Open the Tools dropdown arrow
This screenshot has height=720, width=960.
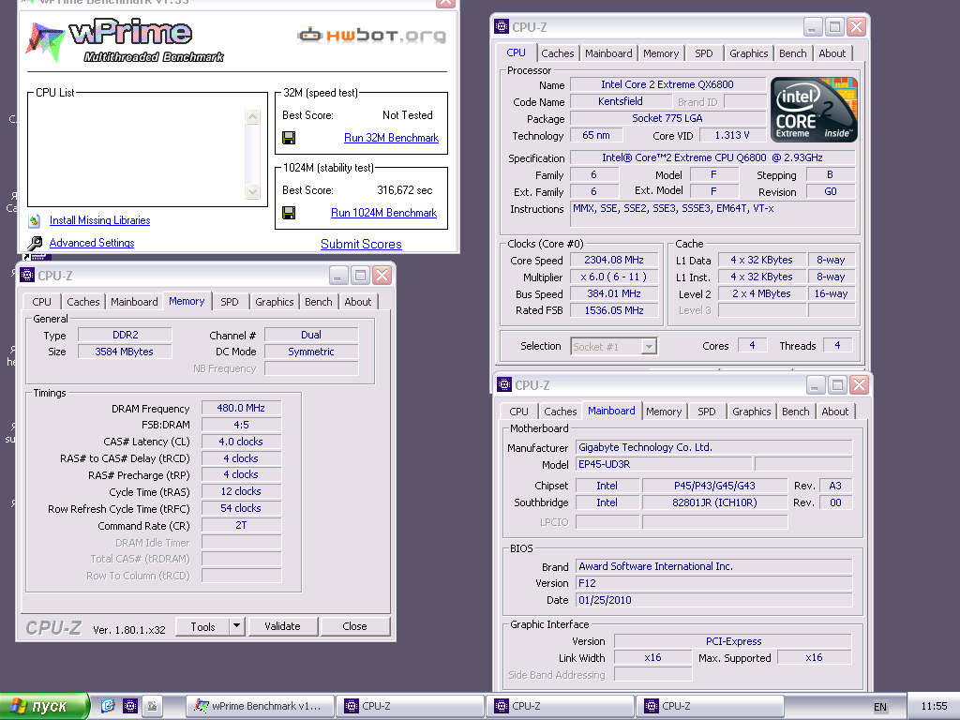click(x=237, y=626)
